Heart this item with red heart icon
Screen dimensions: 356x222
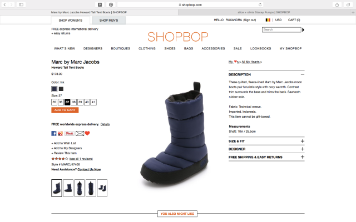[87, 133]
